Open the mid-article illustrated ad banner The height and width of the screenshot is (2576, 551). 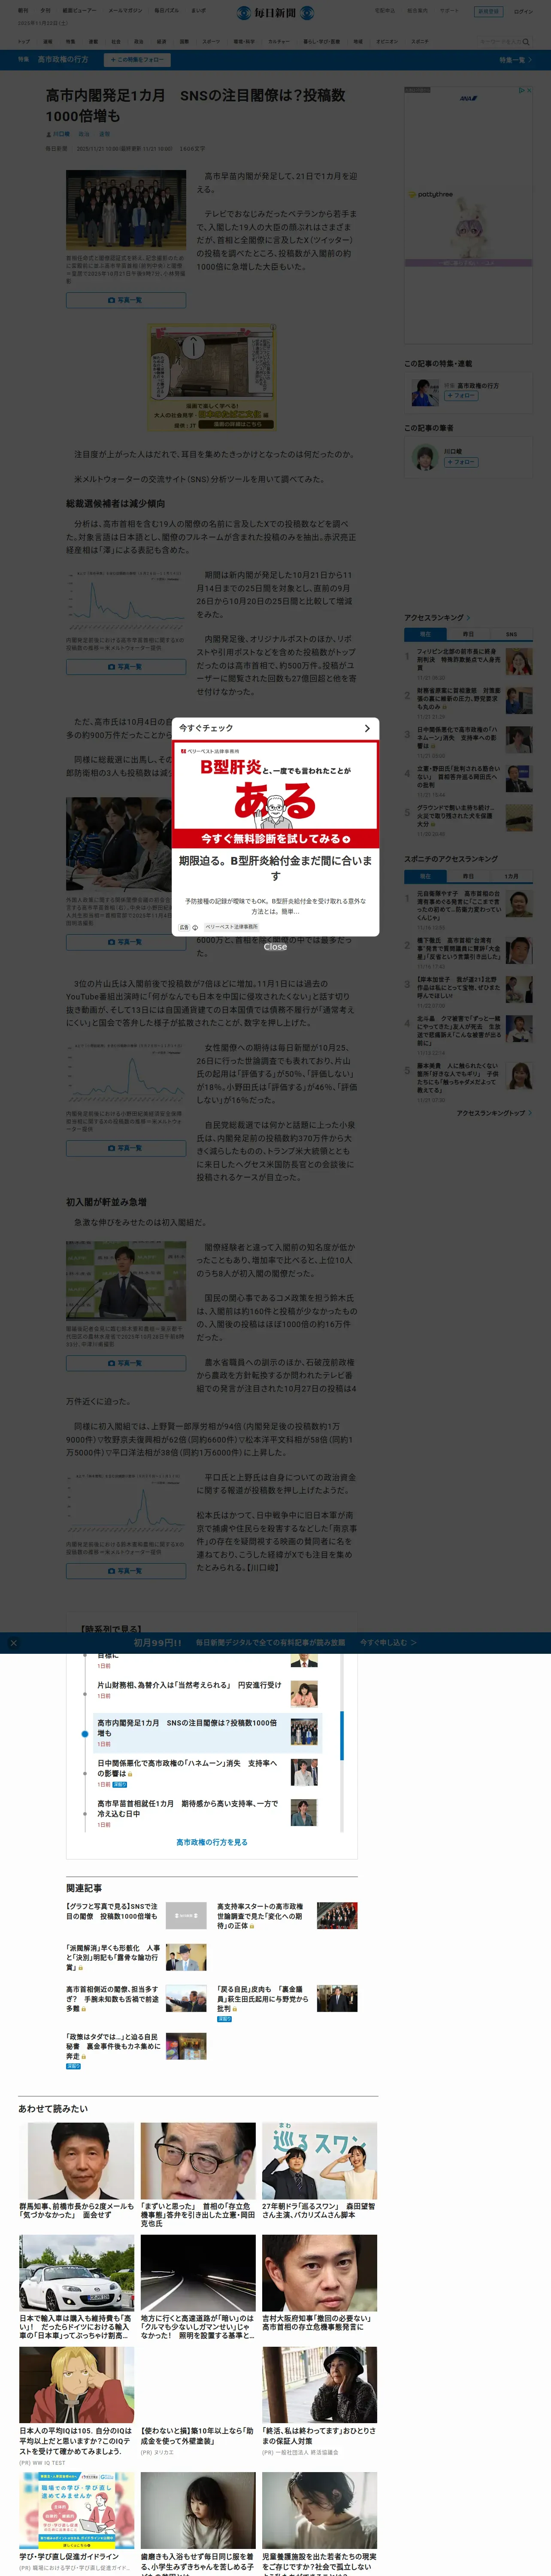(x=211, y=377)
